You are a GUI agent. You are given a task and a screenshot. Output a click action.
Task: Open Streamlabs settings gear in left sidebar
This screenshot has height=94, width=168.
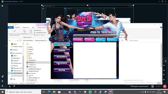2,81
